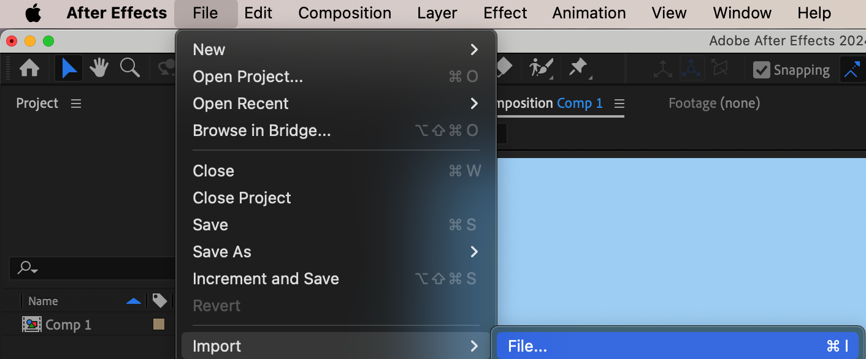Toggle the snap edges option beside Snapping
Viewport: 866px width, 359px height.
point(851,70)
